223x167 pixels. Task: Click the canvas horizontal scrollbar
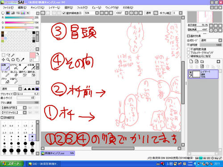[x=113, y=148]
